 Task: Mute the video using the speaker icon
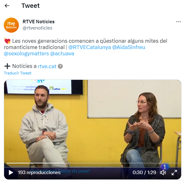(163, 173)
